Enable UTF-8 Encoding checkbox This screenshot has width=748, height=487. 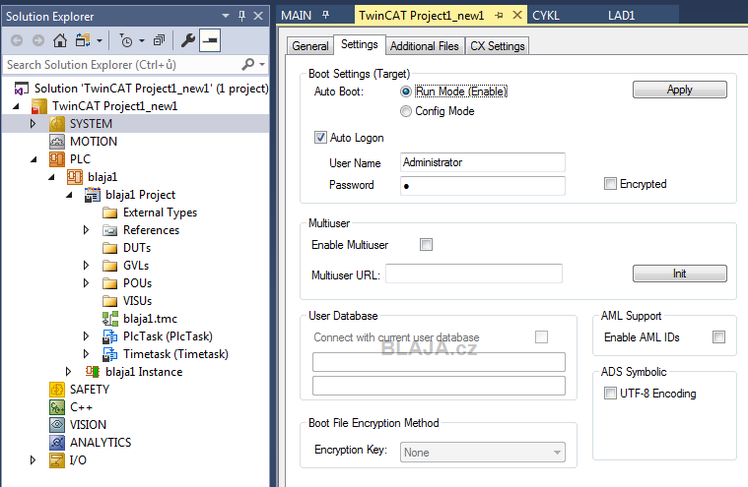point(610,394)
